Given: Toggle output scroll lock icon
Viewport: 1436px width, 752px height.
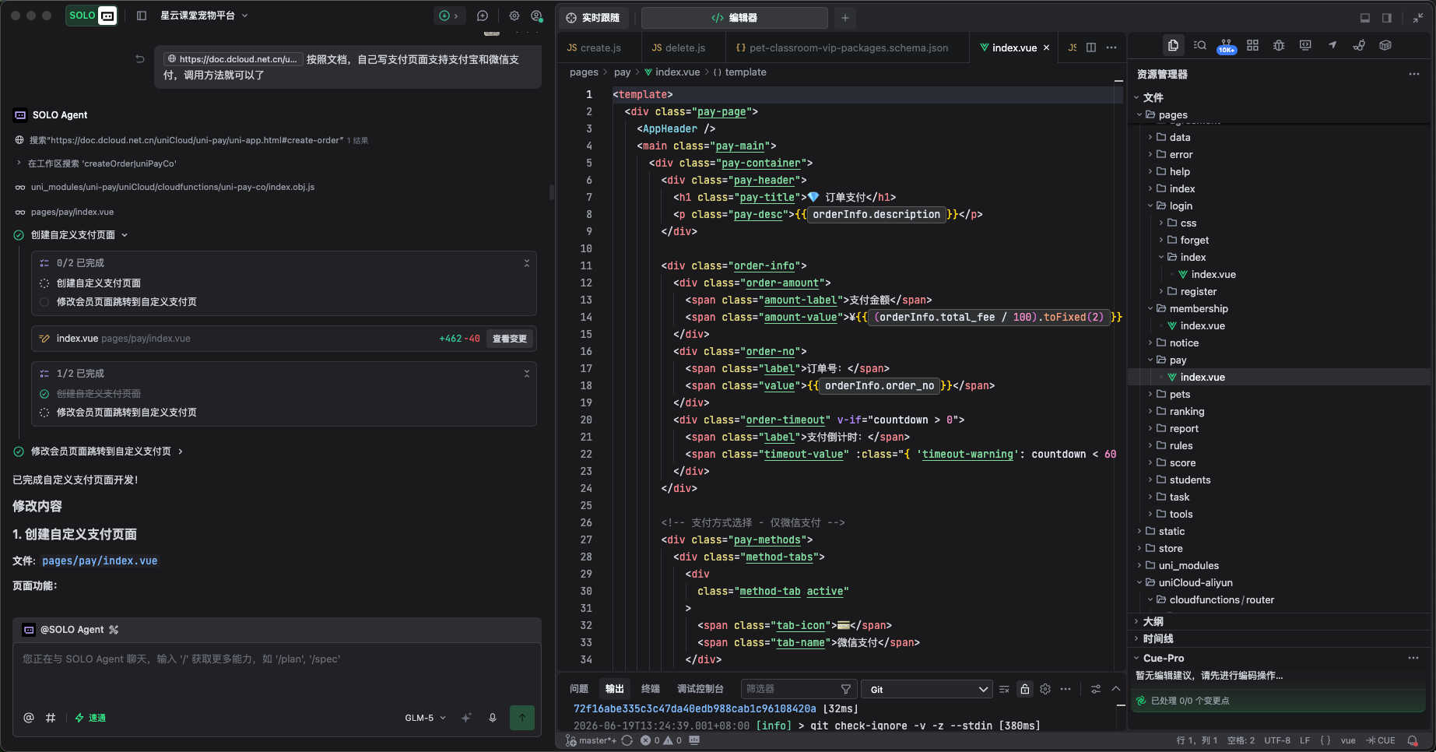Looking at the screenshot, I should click(x=1025, y=689).
